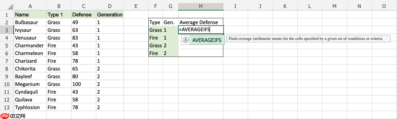
Task: Click the Generation header cell
Action: click(x=110, y=15)
